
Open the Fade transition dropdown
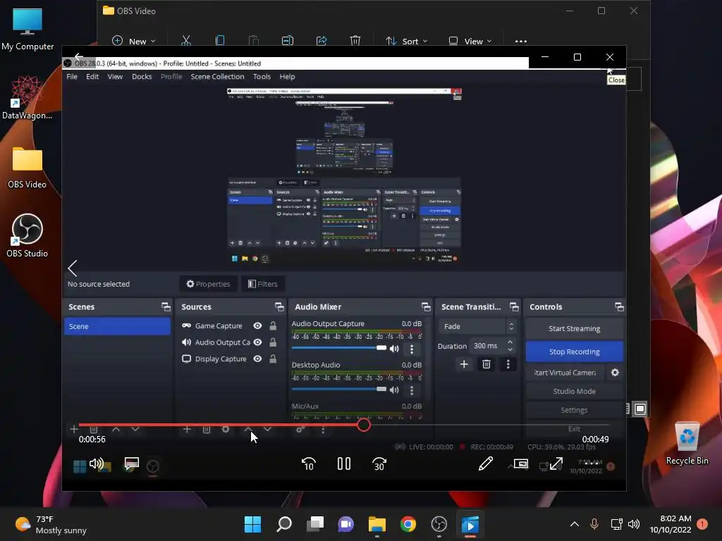[477, 326]
